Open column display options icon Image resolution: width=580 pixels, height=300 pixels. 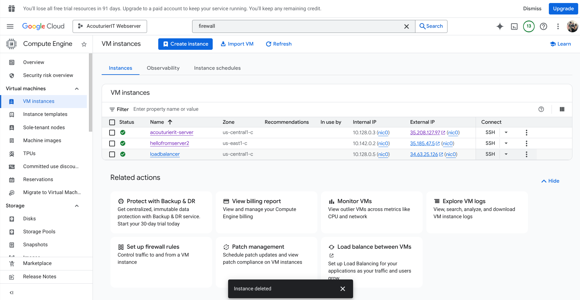[x=562, y=109]
